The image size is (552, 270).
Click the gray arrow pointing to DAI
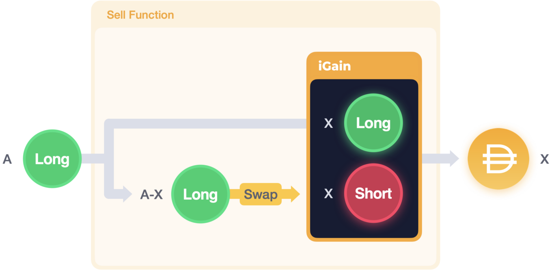440,158
